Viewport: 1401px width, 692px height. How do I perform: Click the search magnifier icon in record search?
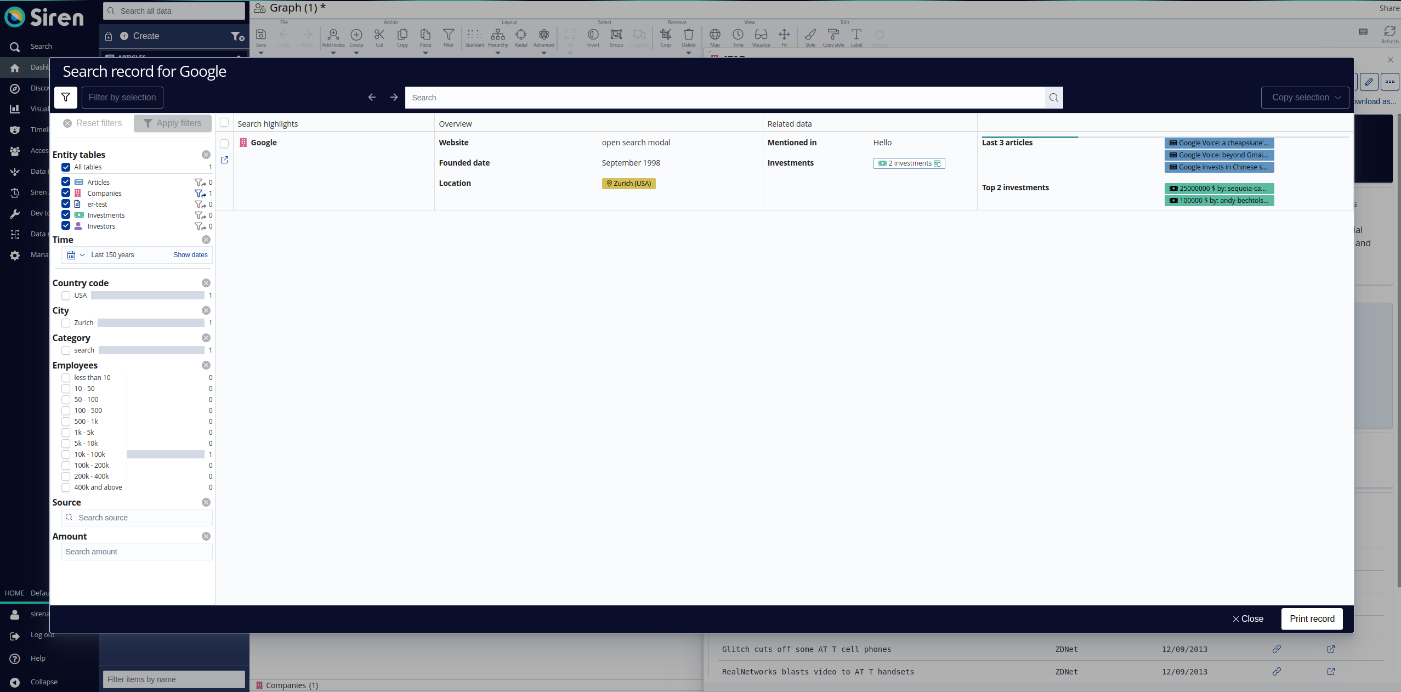point(1053,98)
